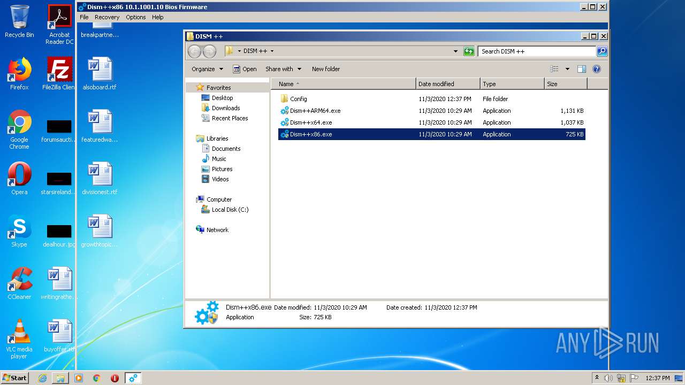The width and height of the screenshot is (685, 385).
Task: Select the dealhour.jpg desktop file
Action: (x=59, y=235)
